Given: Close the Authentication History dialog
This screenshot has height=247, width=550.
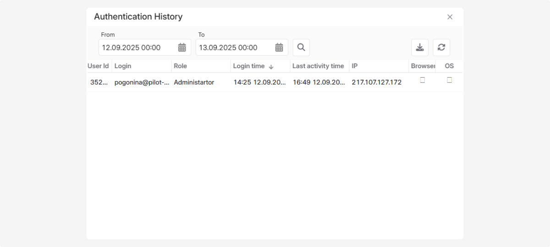Looking at the screenshot, I should tap(450, 17).
